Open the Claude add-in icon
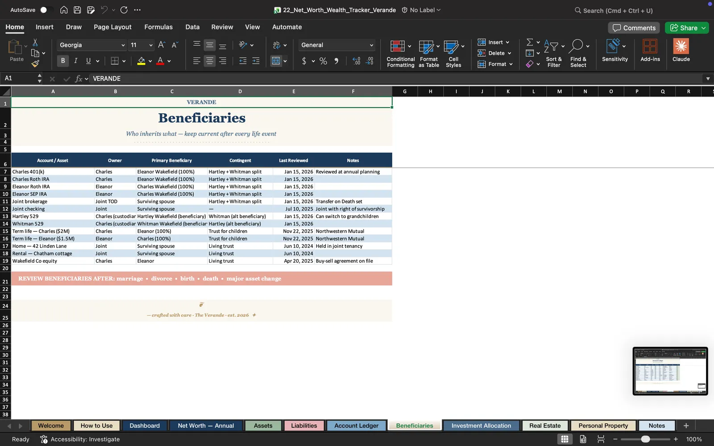Viewport: 714px width, 446px height. coord(681,50)
